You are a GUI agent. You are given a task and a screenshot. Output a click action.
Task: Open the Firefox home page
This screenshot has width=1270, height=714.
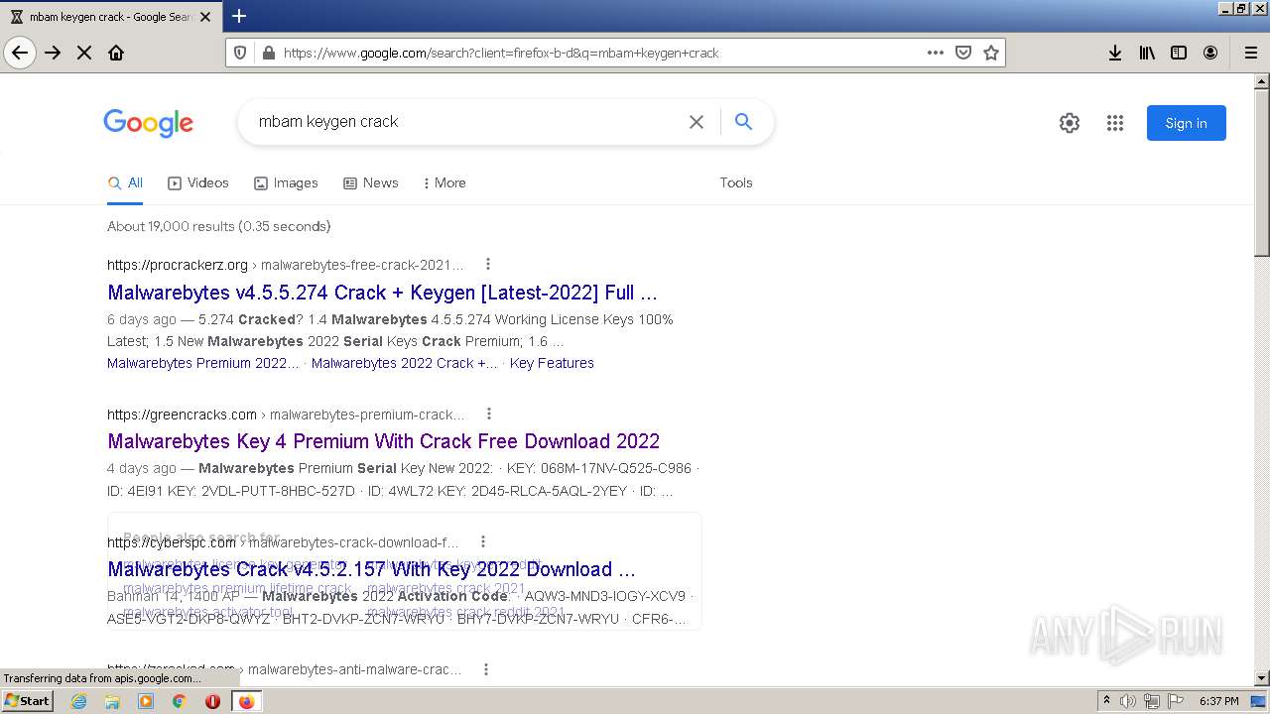[x=116, y=53]
